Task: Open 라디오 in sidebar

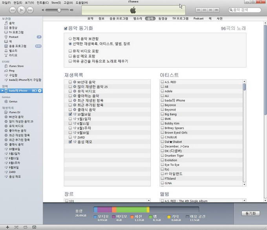Action: coord(13,55)
